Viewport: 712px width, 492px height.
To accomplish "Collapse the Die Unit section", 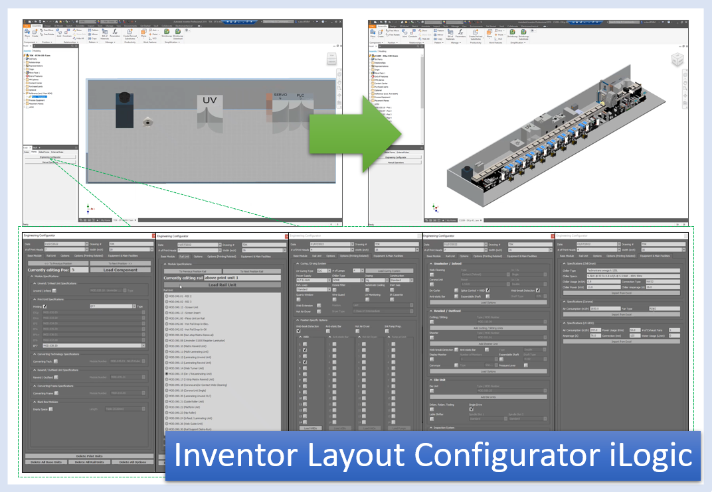I will [x=431, y=380].
